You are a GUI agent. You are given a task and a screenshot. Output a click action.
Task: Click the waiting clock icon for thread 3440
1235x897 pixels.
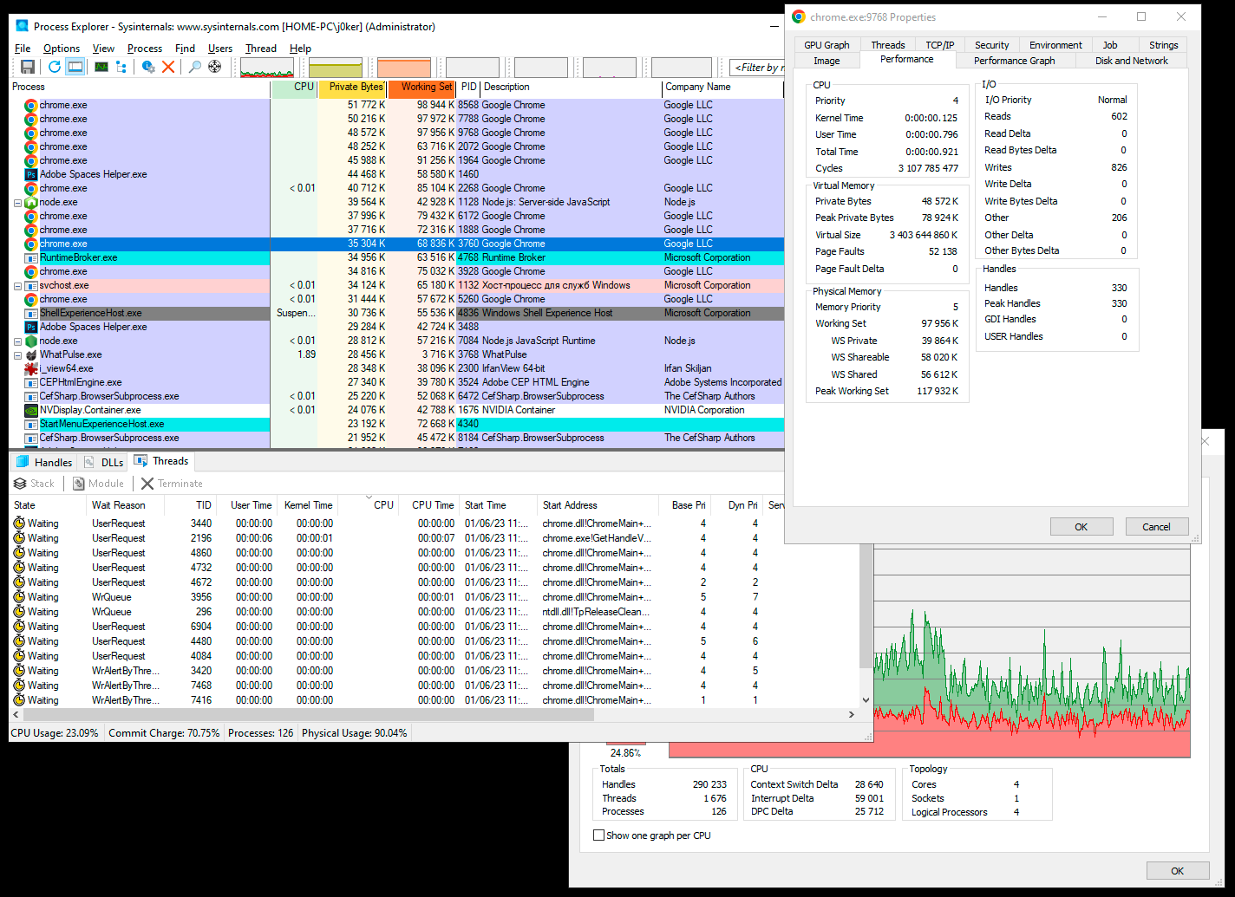point(19,523)
